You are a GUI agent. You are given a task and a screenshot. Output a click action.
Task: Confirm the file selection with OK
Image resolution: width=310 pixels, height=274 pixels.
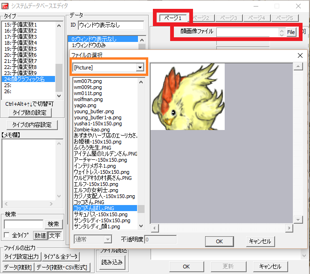[x=220, y=241]
